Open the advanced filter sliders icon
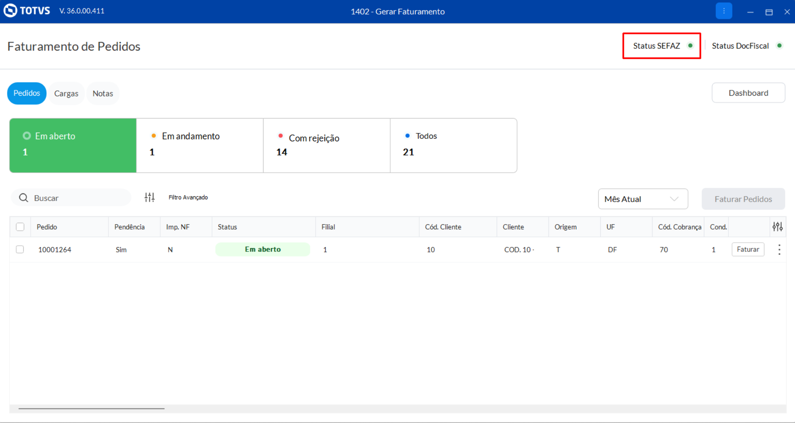 (x=150, y=198)
